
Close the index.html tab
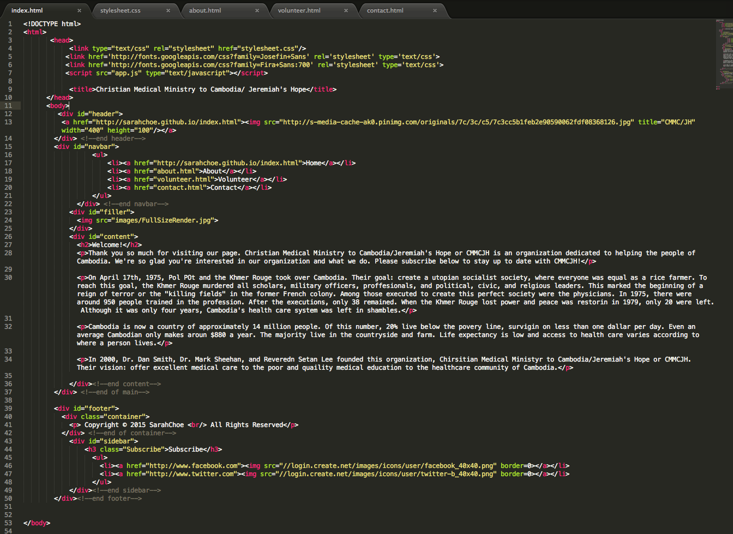(79, 10)
